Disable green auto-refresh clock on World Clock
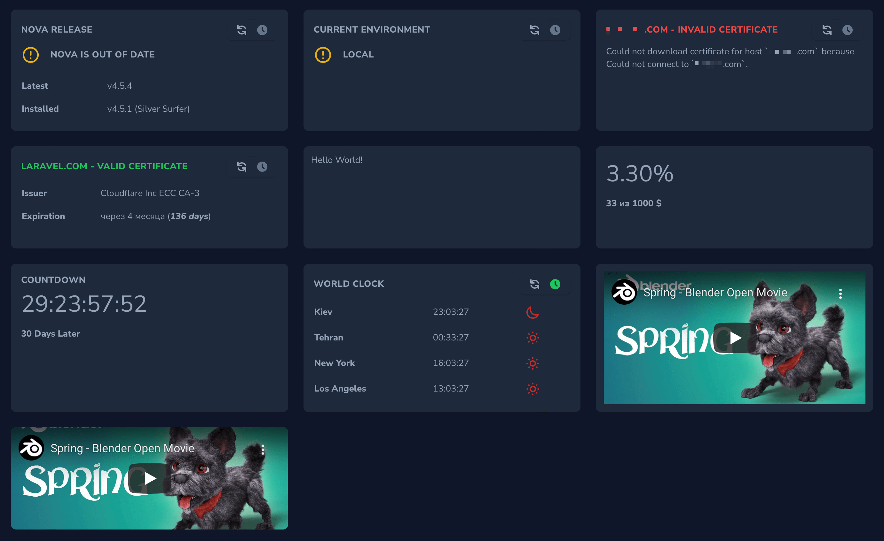884x541 pixels. [555, 284]
